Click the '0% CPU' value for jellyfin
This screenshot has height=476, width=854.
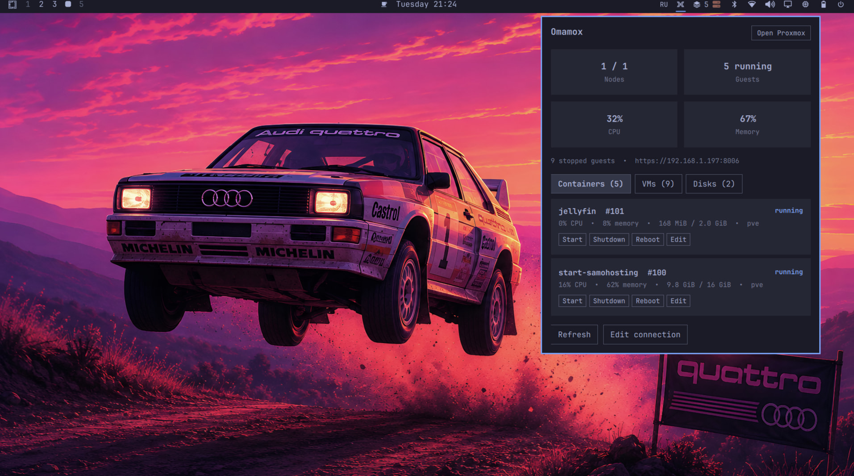pos(571,223)
